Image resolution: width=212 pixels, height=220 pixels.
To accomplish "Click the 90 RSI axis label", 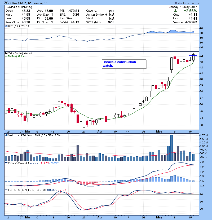I will click(201, 28).
